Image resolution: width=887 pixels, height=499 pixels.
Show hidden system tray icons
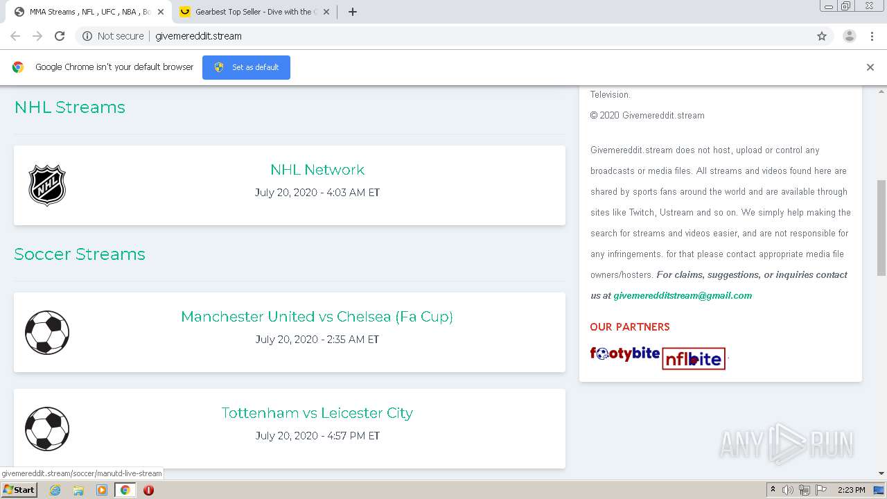pyautogui.click(x=773, y=490)
